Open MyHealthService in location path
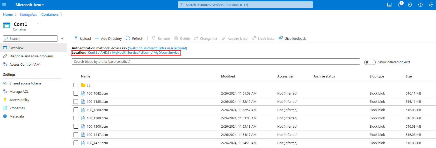Viewport: 436px width, 148px height. click(125, 52)
